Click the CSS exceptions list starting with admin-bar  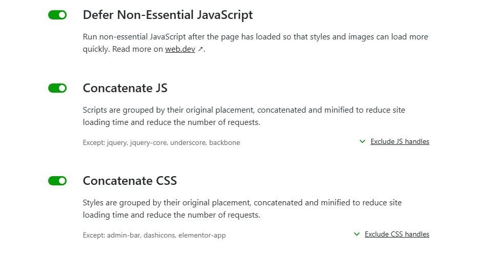click(154, 236)
